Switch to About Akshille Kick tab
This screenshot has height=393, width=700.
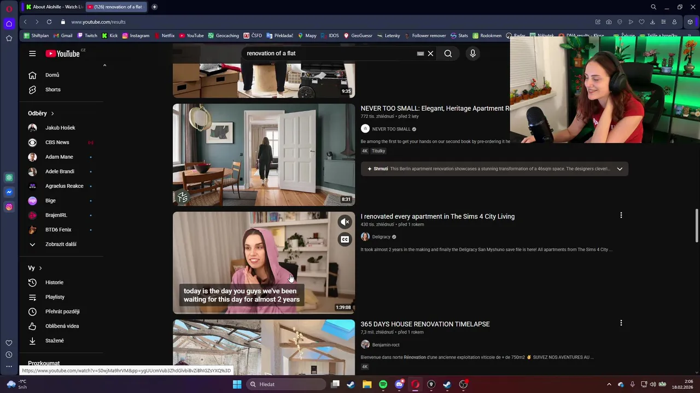tap(54, 7)
